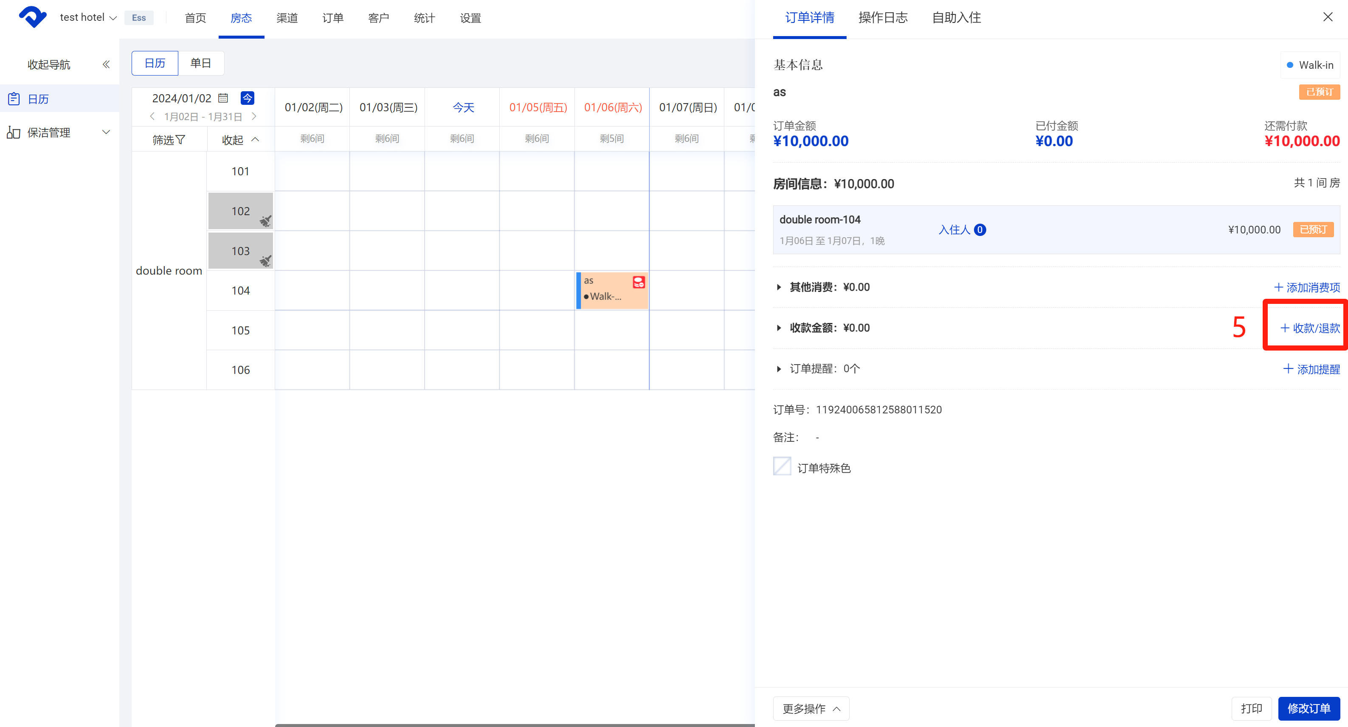1348x727 pixels.
Task: Jump to today with the 今 icon
Action: 247,98
